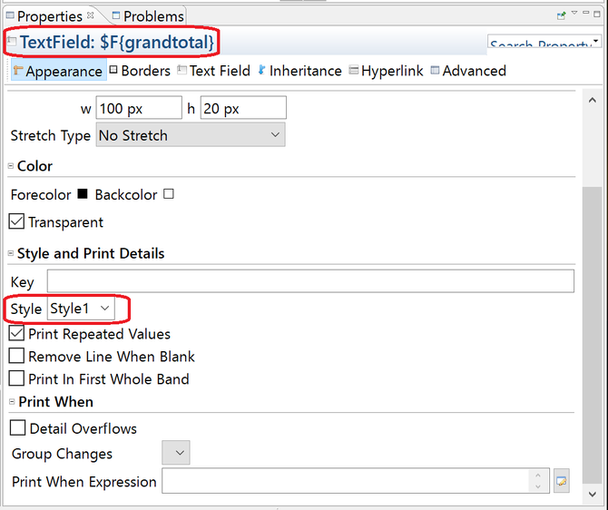
Task: Pick the black Forecolor swatch
Action: (83, 193)
